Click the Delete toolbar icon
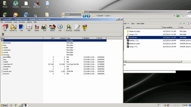The height and width of the screenshot is (107, 191). [x=37, y=28]
